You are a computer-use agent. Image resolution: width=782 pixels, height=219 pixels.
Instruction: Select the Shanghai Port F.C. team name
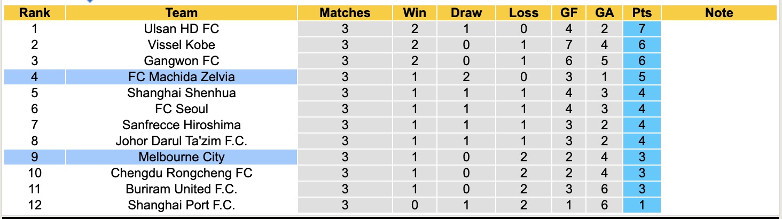(182, 205)
